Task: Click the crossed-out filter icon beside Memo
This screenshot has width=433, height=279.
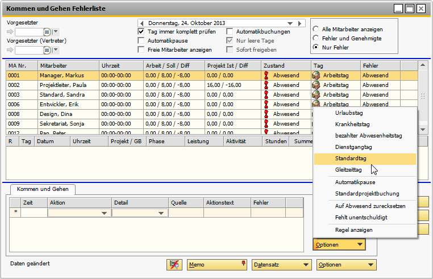Action: (174, 265)
